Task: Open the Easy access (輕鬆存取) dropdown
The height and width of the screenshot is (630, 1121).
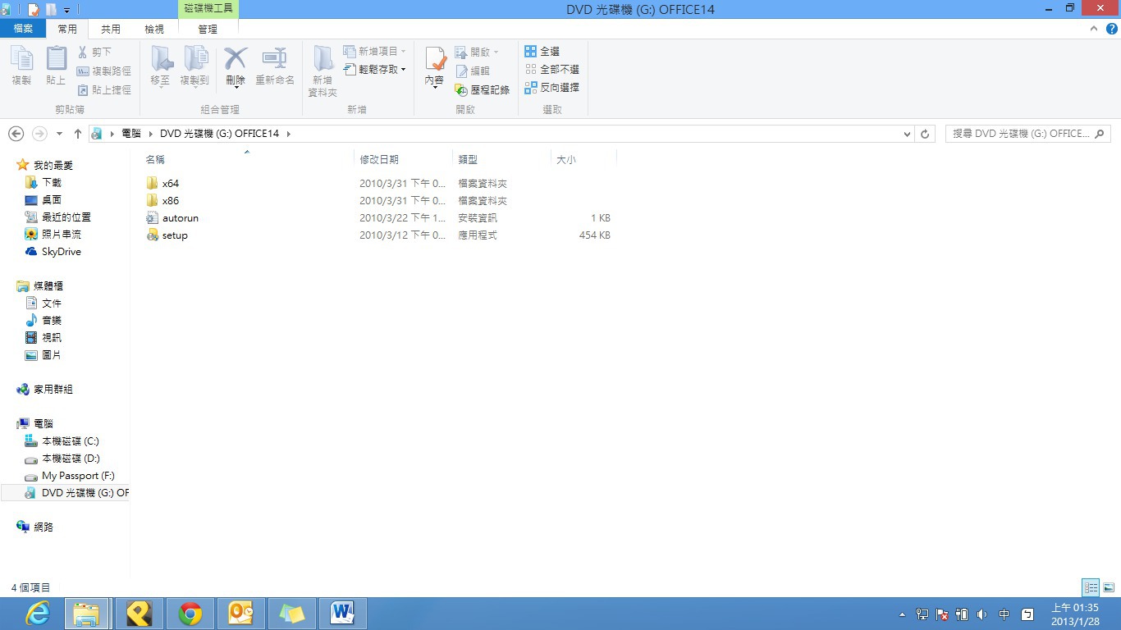Action: pos(374,70)
